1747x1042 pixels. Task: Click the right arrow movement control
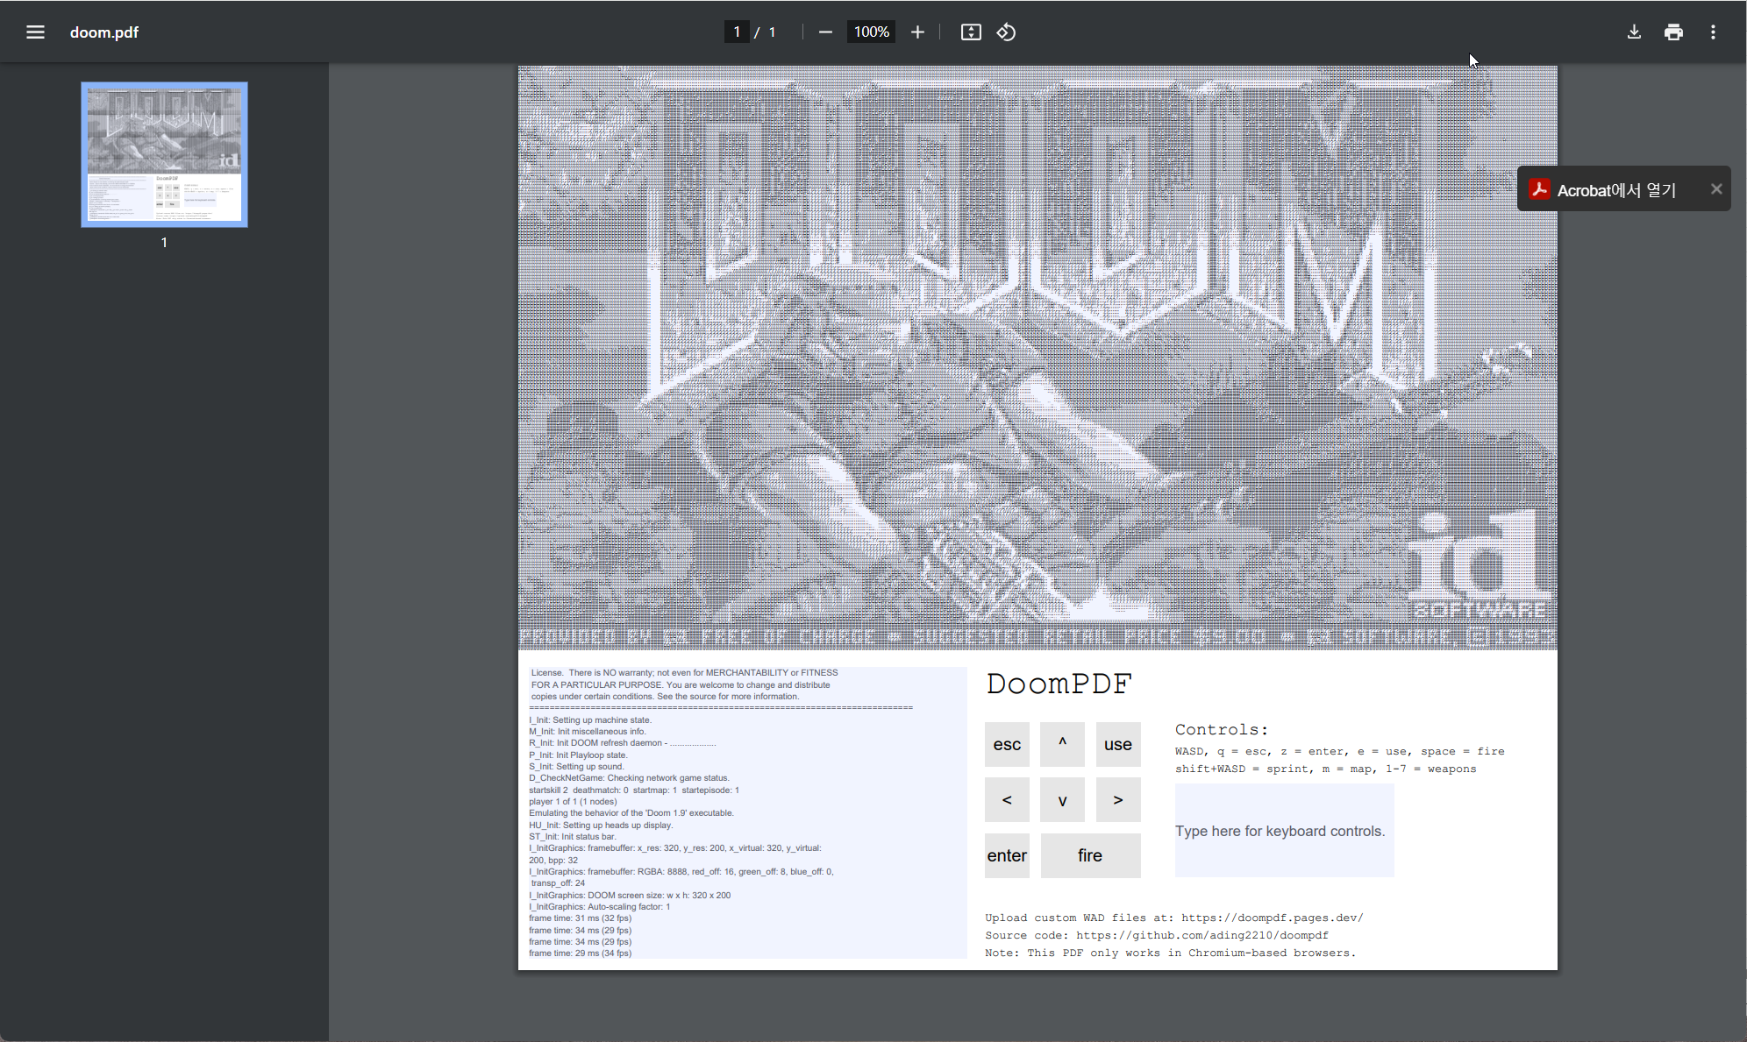(1118, 799)
